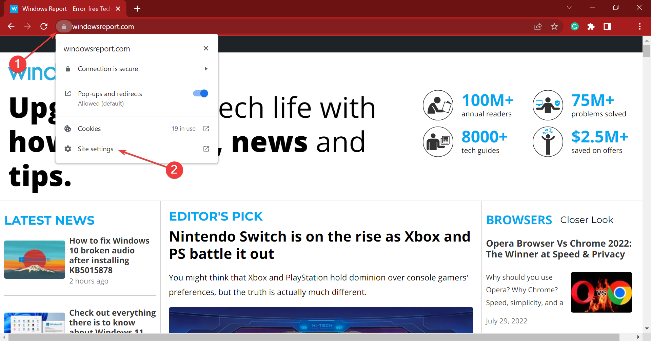
Task: Close the Windows Report tab
Action: (x=118, y=9)
